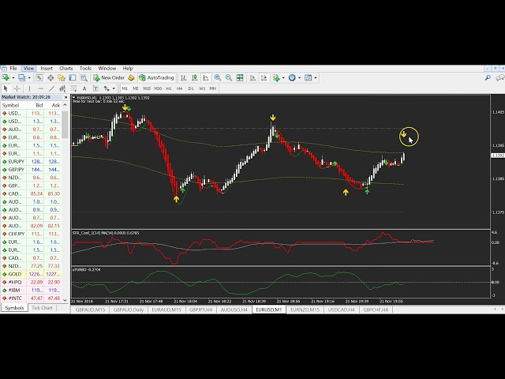The height and width of the screenshot is (379, 505).
Task: Switch to the H4 timeframe button
Action: [x=179, y=88]
